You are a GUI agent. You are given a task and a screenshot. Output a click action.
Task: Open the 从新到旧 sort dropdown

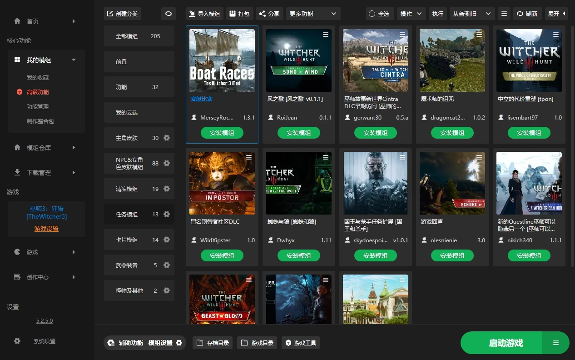[471, 14]
